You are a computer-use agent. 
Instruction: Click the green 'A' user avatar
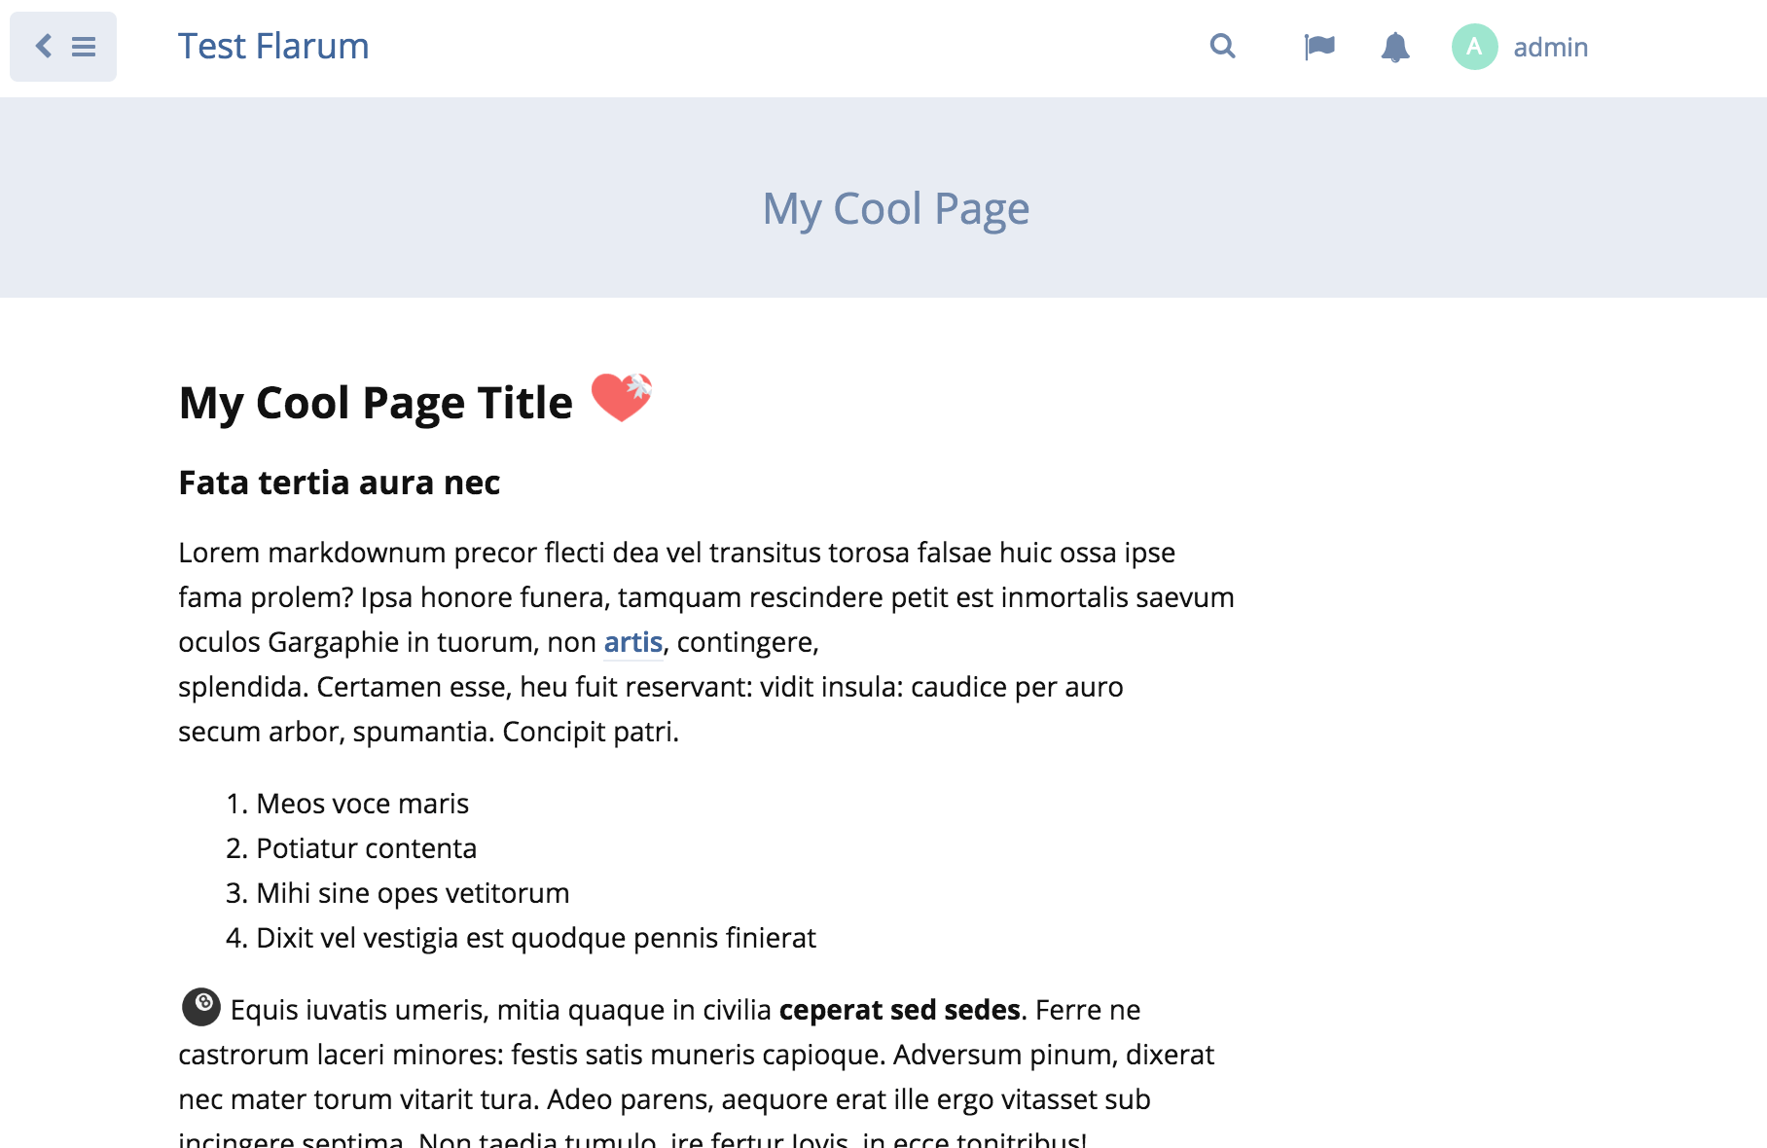point(1474,47)
